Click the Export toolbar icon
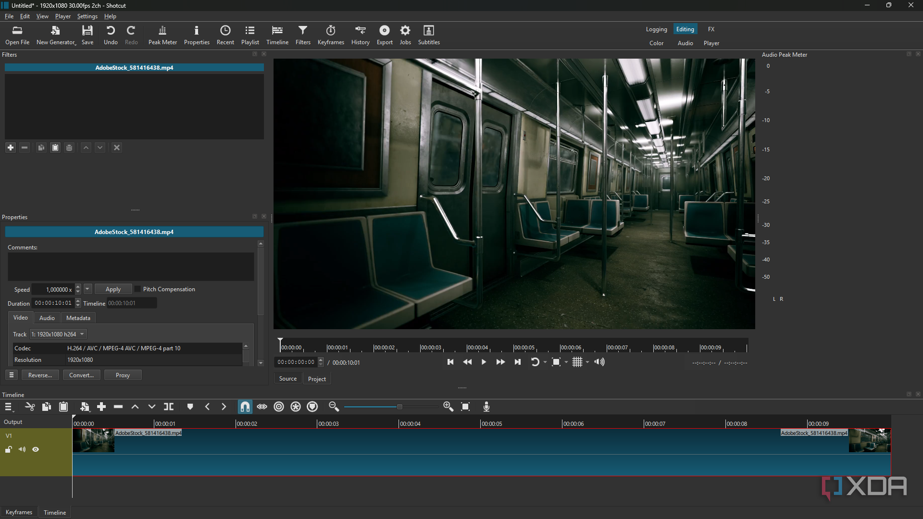Screen dimensions: 923x519 coord(385,35)
